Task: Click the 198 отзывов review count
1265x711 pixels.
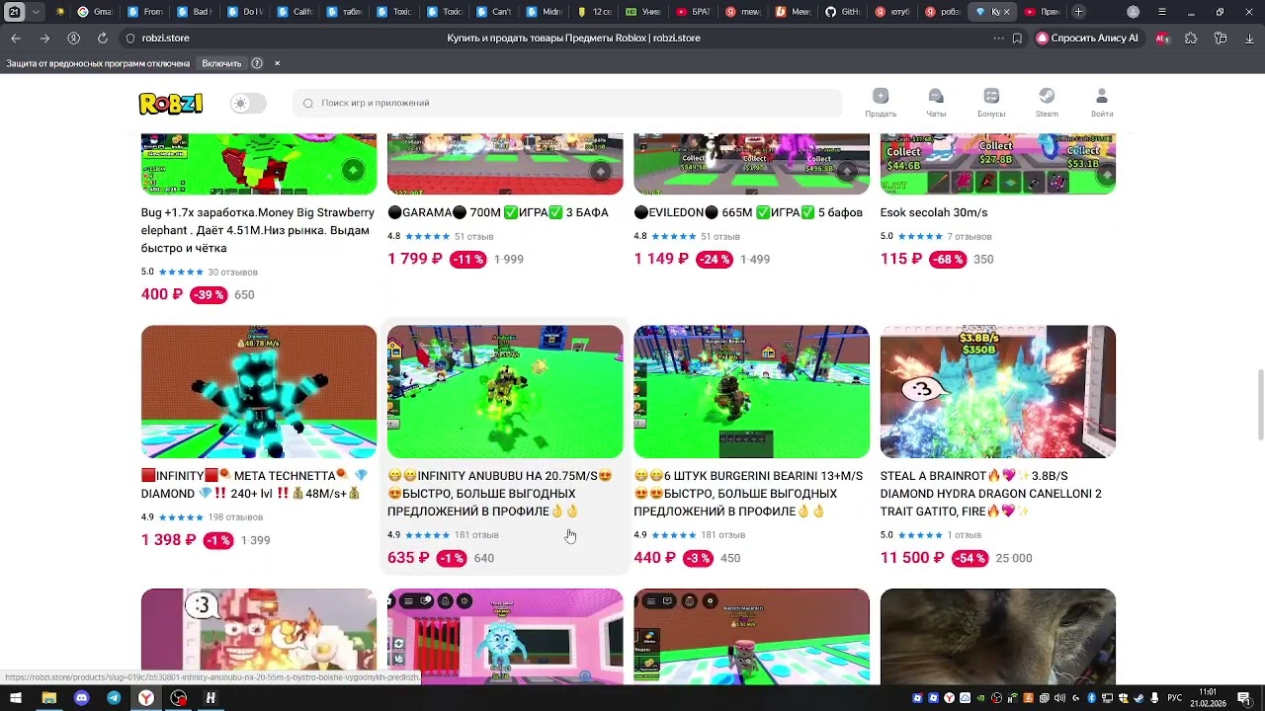Action: [237, 517]
